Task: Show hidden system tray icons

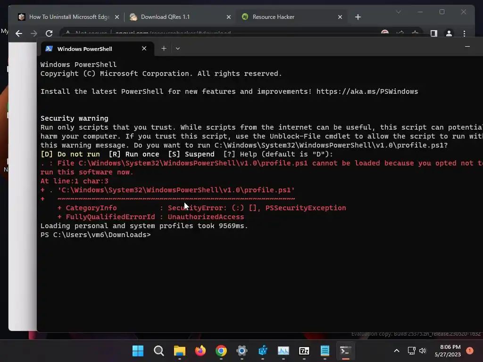Action: pyautogui.click(x=397, y=351)
